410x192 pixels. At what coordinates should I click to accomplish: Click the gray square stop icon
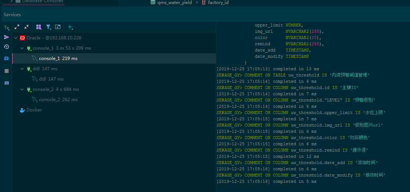click(7, 71)
